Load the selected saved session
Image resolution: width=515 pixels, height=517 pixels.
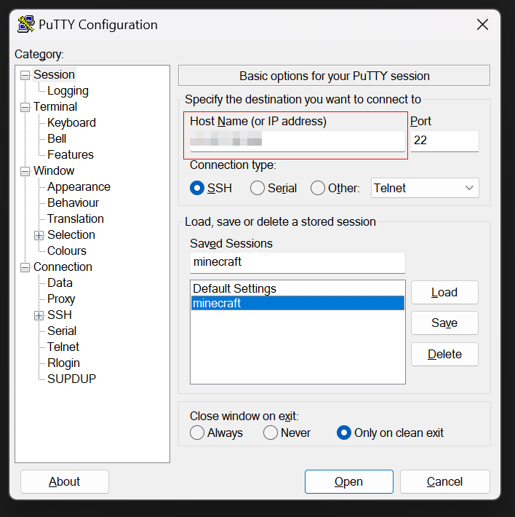(x=444, y=292)
